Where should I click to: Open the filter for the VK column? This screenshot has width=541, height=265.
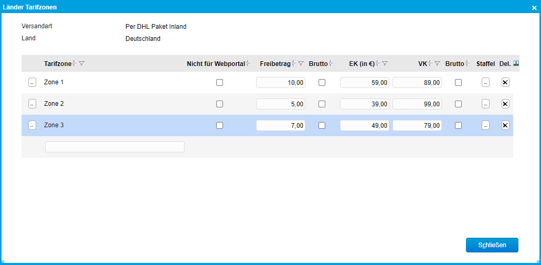click(437, 63)
